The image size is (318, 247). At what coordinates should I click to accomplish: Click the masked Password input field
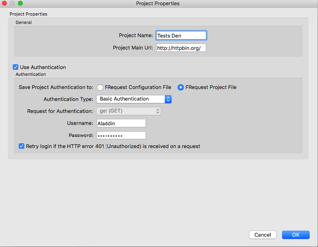point(121,135)
